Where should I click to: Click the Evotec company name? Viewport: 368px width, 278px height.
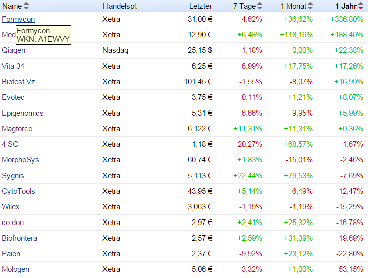13,97
